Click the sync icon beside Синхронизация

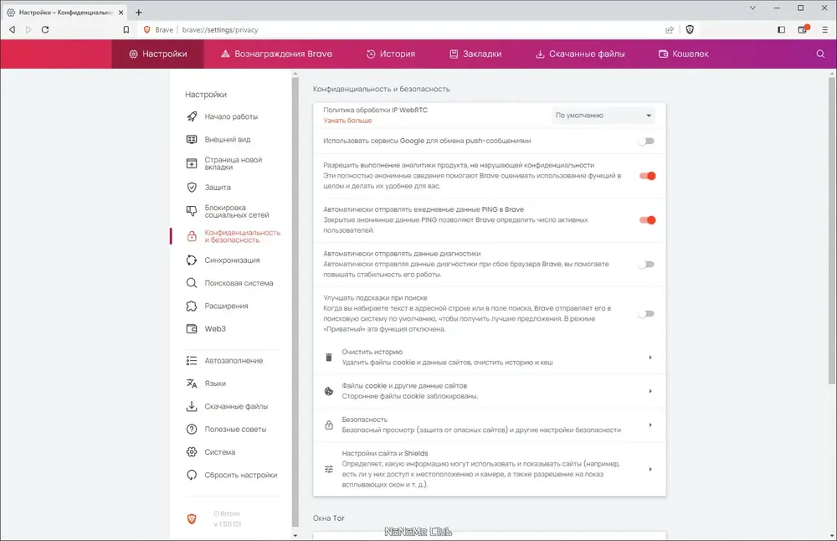pyautogui.click(x=192, y=260)
